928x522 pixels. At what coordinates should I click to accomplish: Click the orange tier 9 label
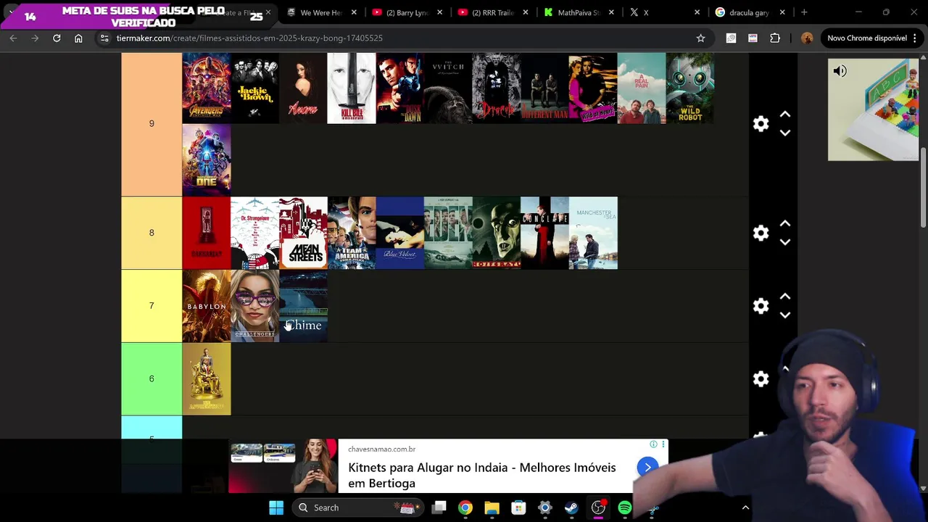point(152,124)
